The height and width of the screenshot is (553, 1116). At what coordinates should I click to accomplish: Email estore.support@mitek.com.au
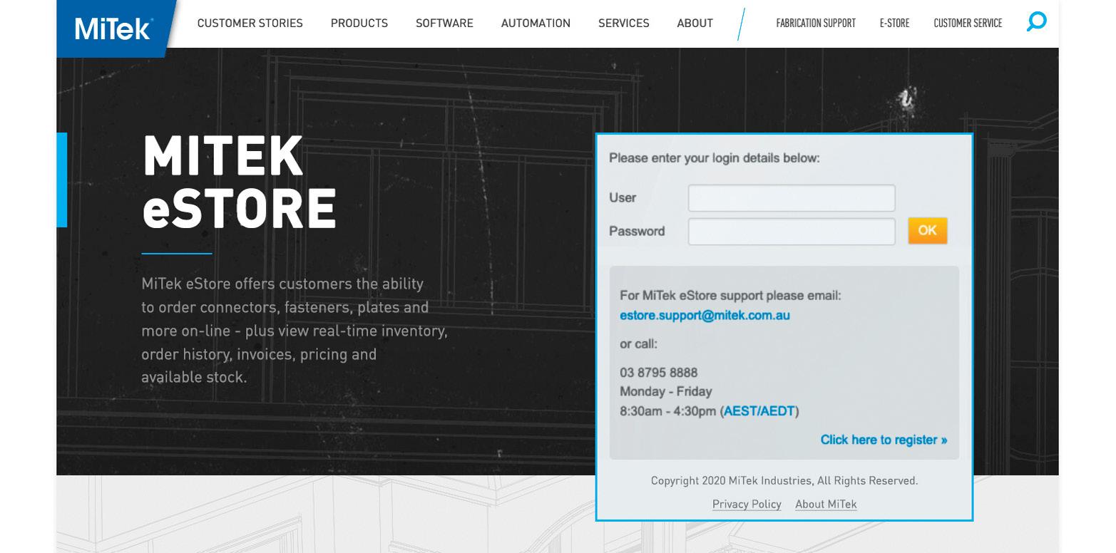click(x=705, y=315)
